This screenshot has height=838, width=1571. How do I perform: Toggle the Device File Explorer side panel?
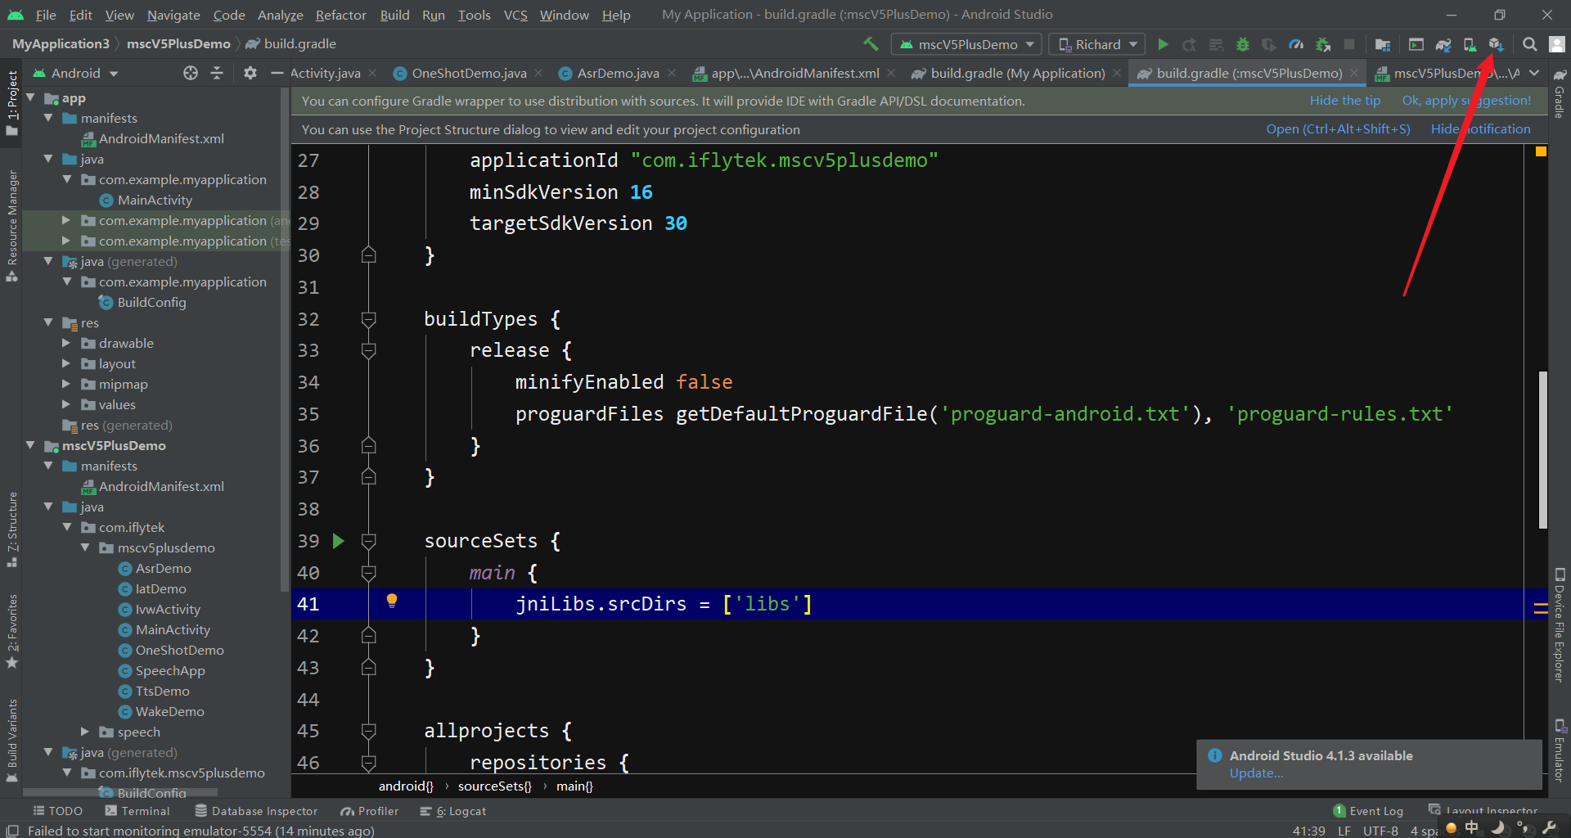1560,625
